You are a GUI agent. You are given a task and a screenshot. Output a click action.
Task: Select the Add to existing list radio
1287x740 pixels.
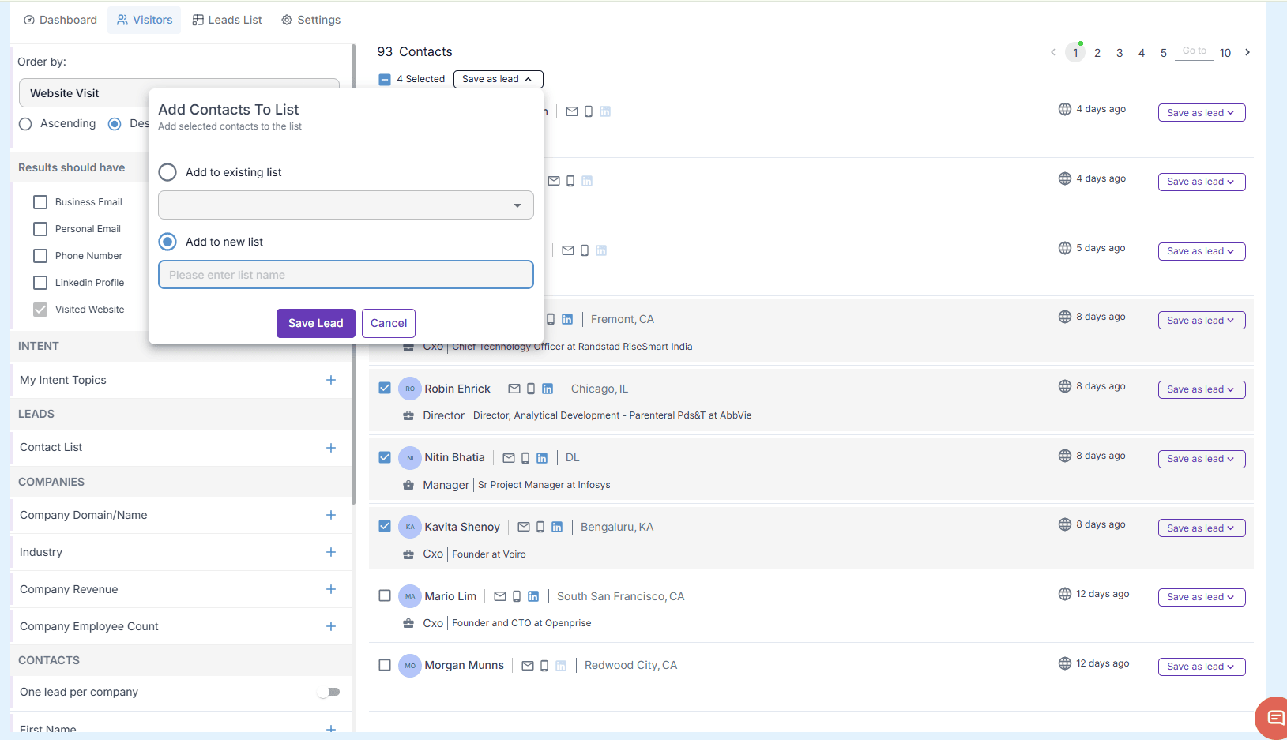pyautogui.click(x=167, y=172)
